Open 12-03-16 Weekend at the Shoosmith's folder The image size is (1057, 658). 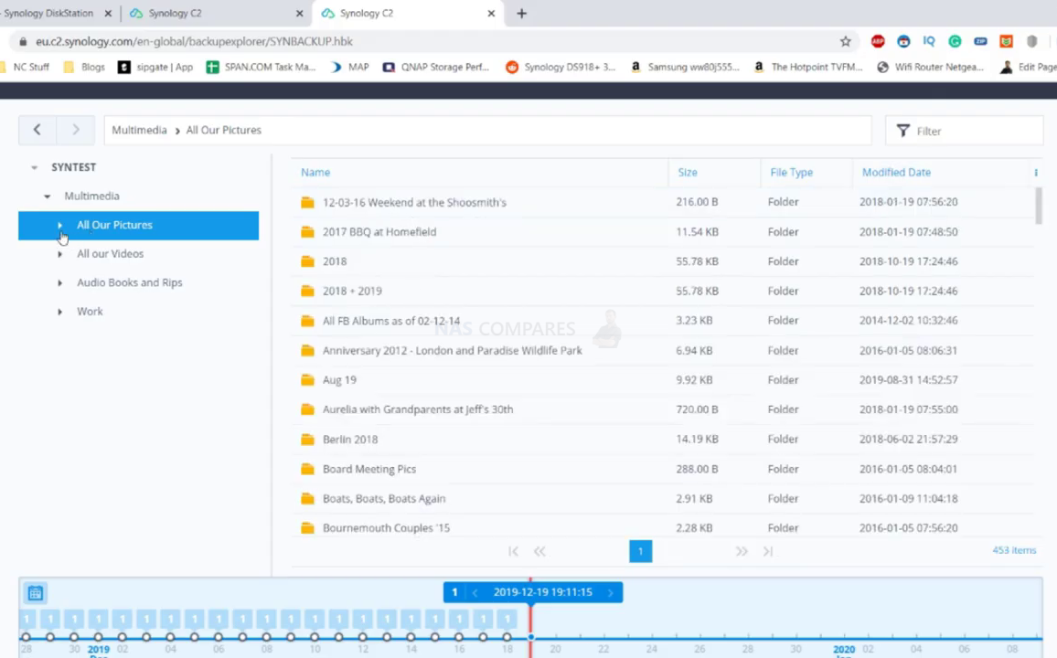pyautogui.click(x=663, y=202)
